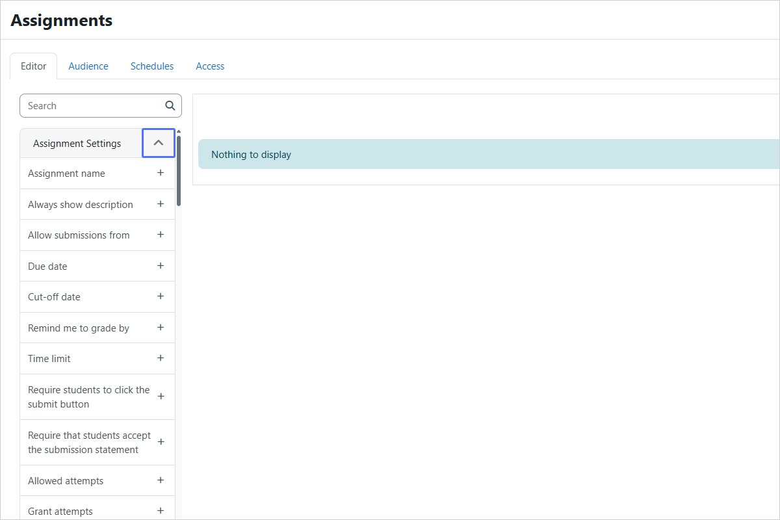This screenshot has width=780, height=520.
Task: Click the sidebar scrollbar thumb
Action: [179, 170]
